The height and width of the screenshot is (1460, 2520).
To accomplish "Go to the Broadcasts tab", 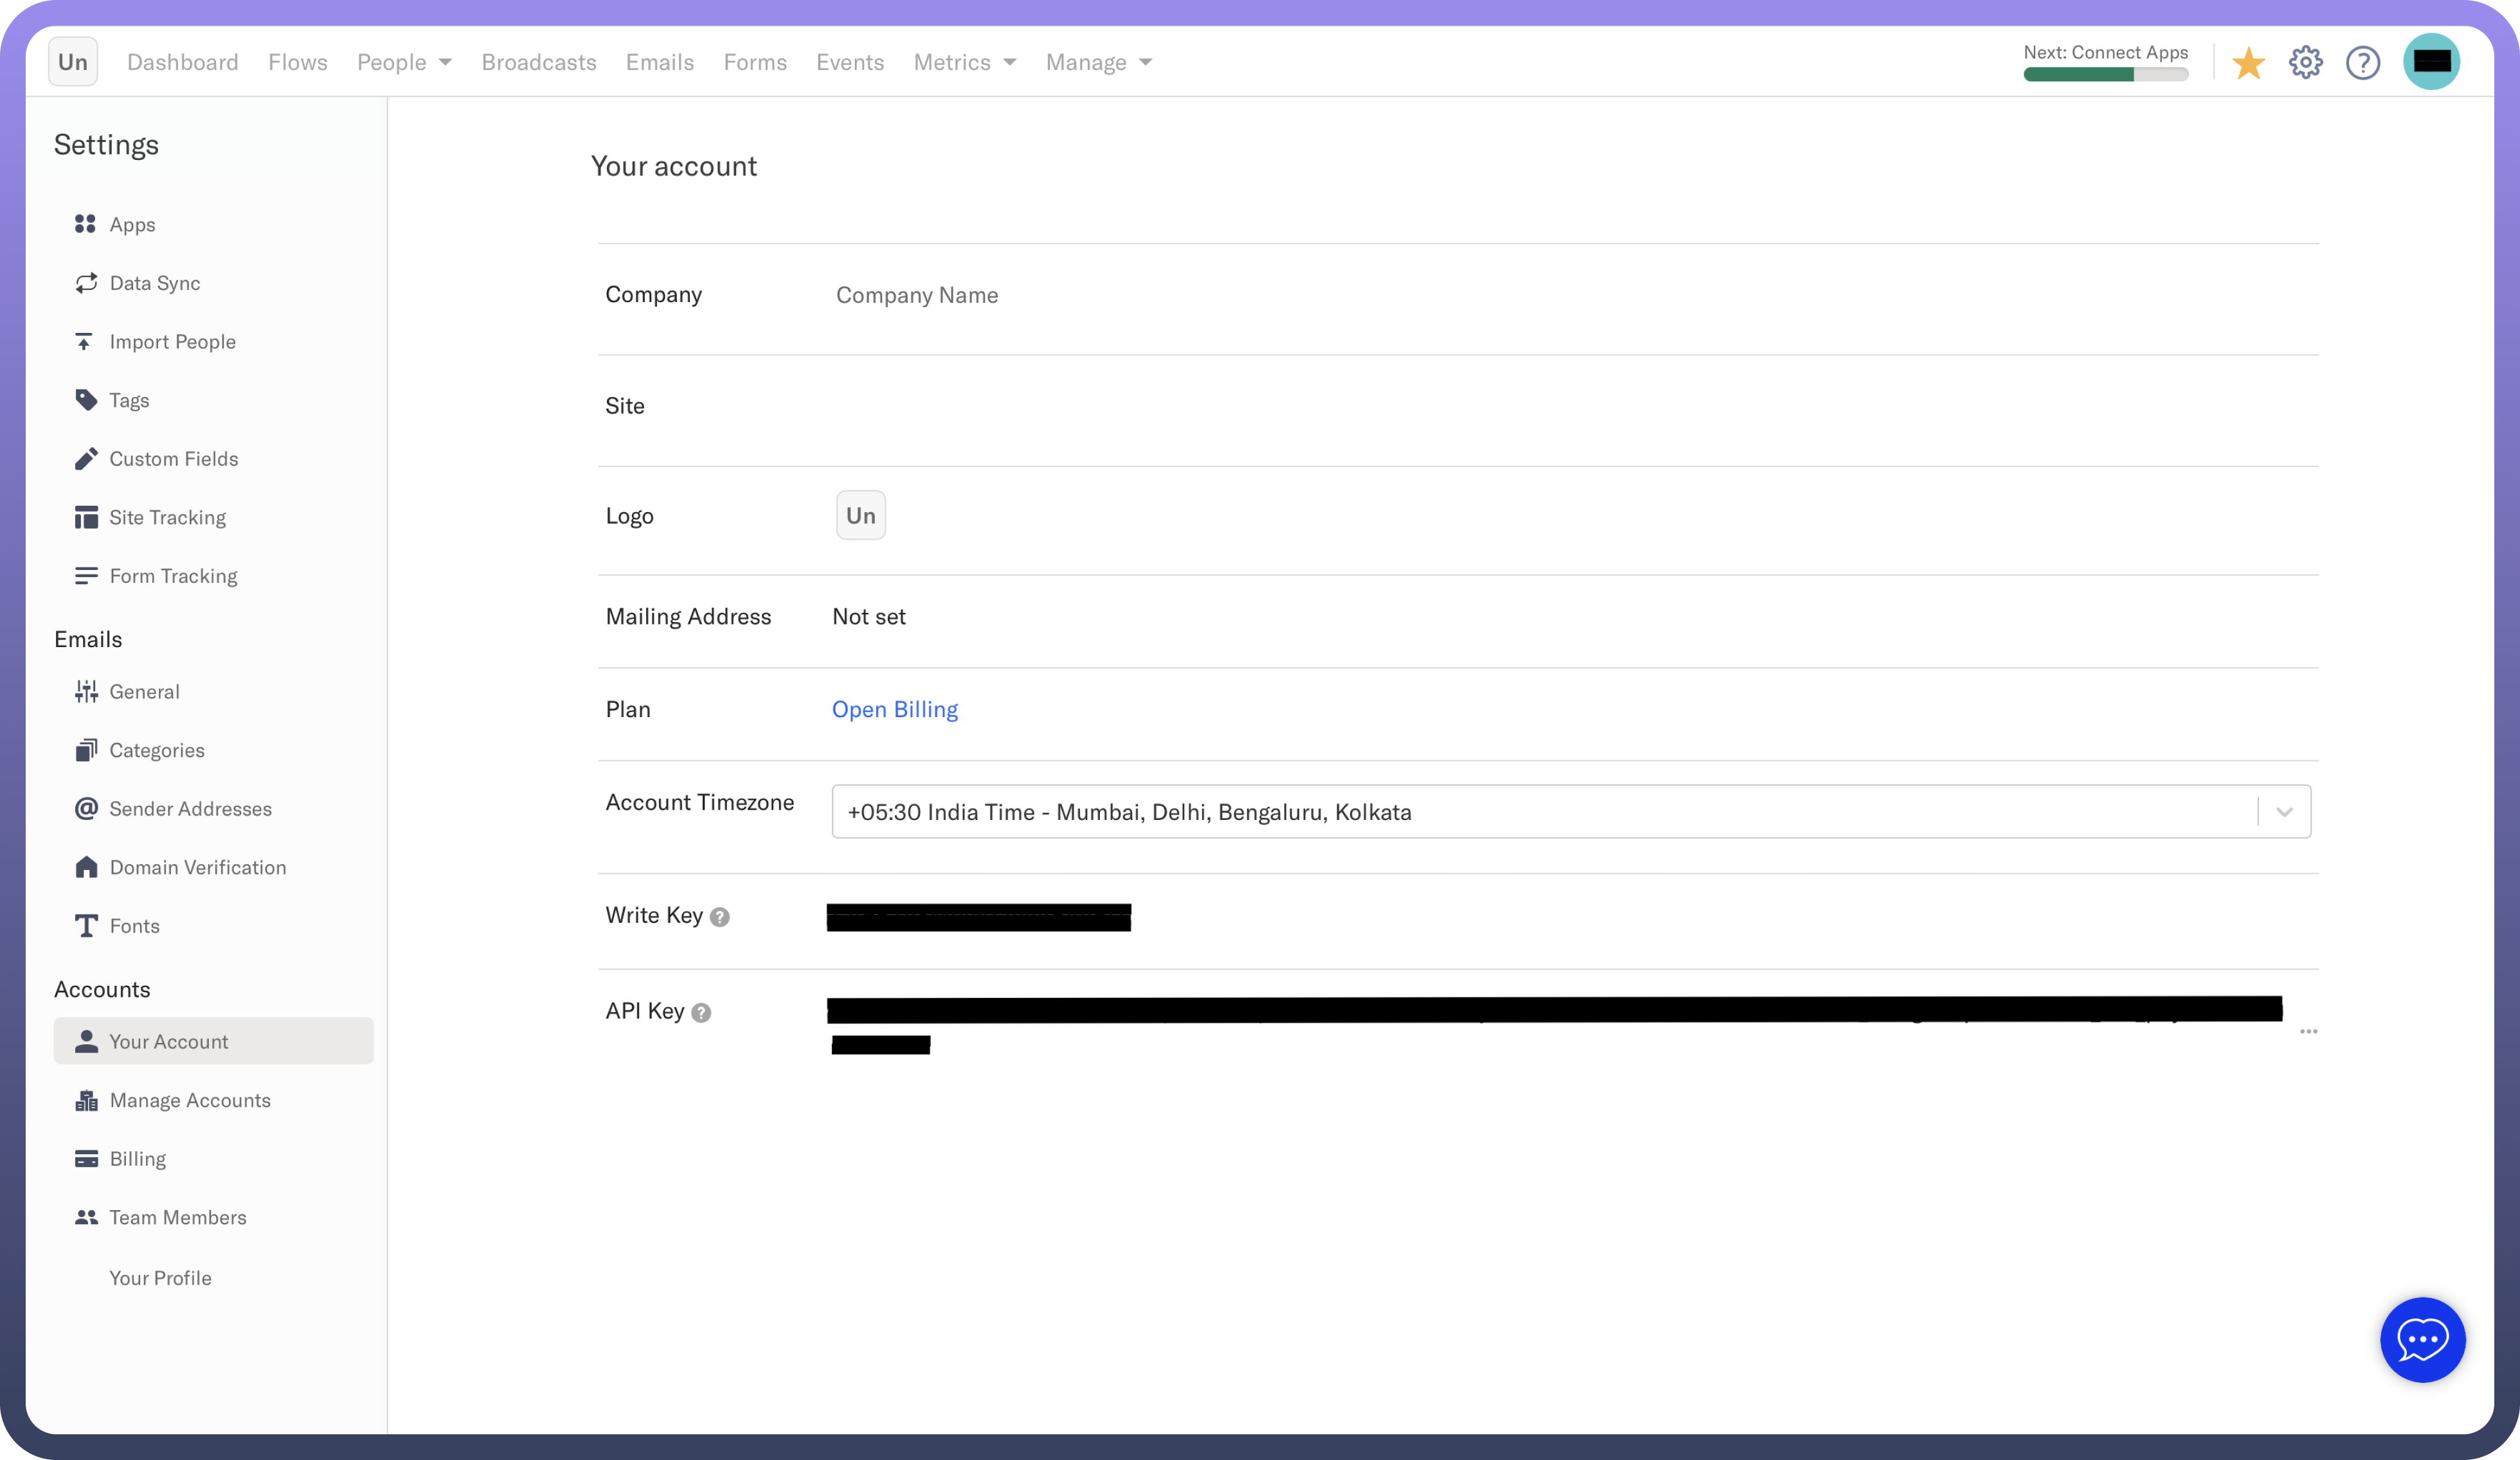I will pyautogui.click(x=538, y=62).
